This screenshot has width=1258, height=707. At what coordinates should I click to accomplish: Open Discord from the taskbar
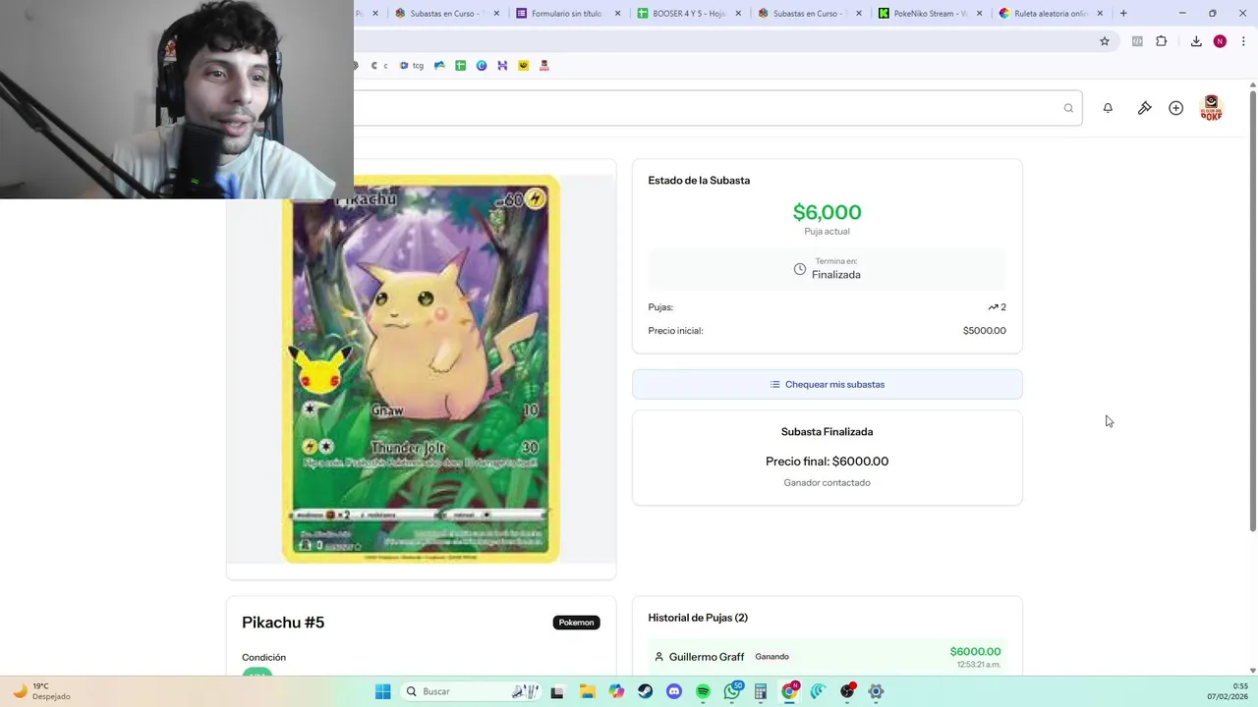click(674, 691)
